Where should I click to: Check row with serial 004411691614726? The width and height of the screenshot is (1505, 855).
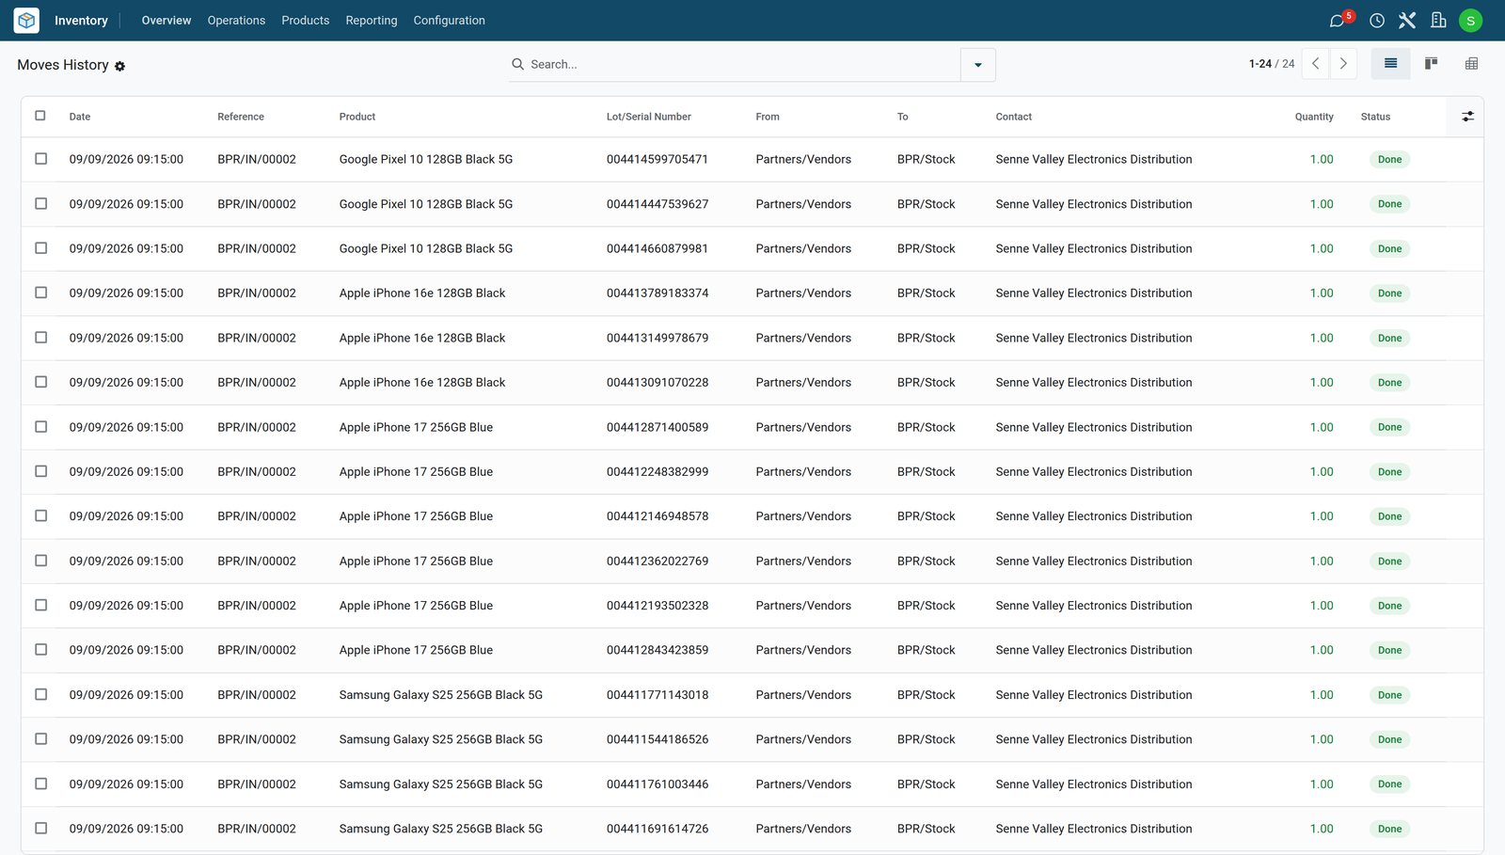coord(40,828)
